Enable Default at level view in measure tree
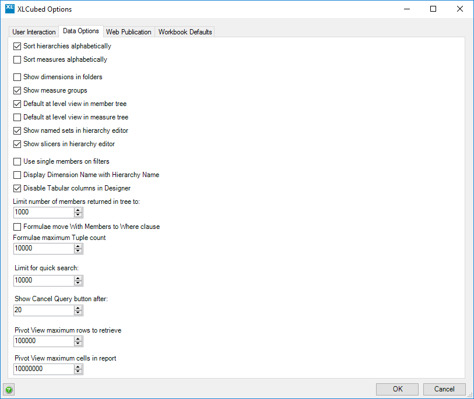 17,117
